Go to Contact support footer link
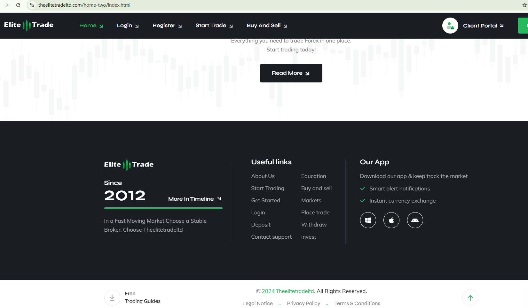Viewport: 528px width, 308px height. (x=271, y=237)
